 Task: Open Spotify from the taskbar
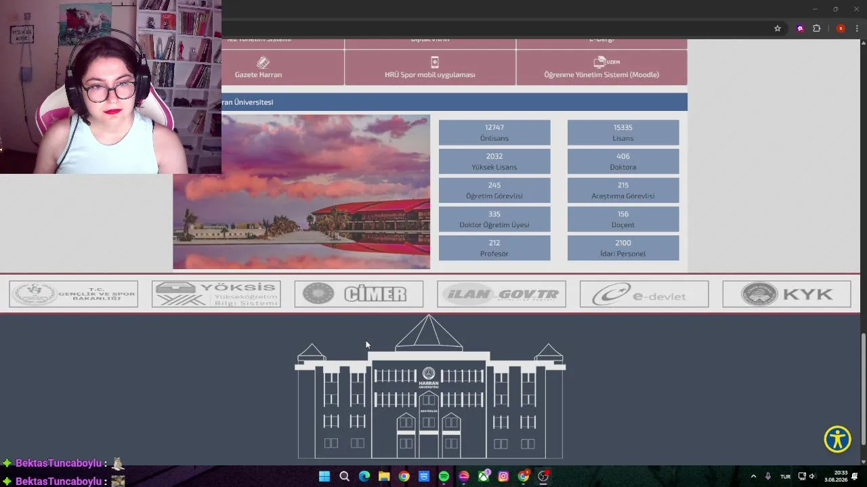(x=444, y=476)
